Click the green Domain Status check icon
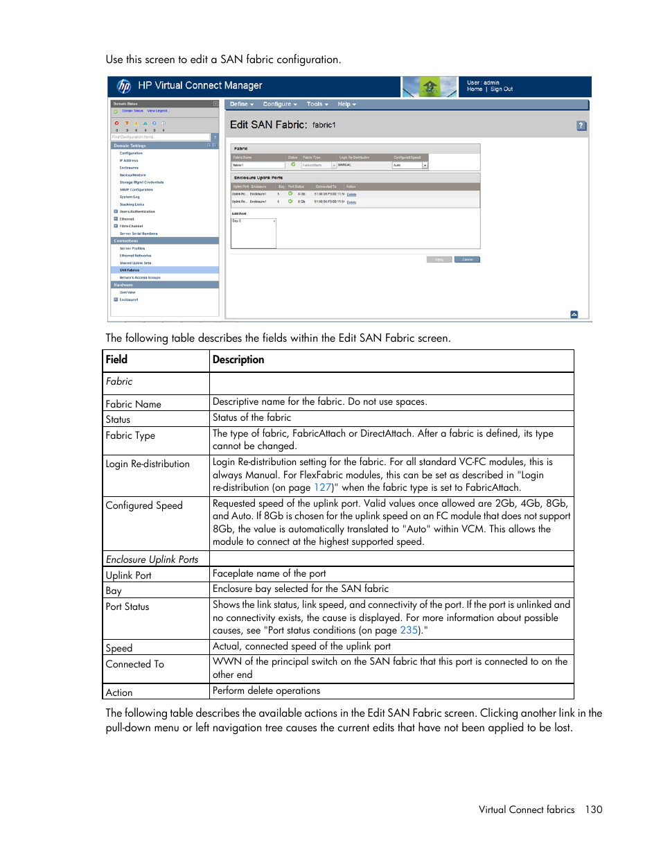The height and width of the screenshot is (856, 661). point(116,112)
